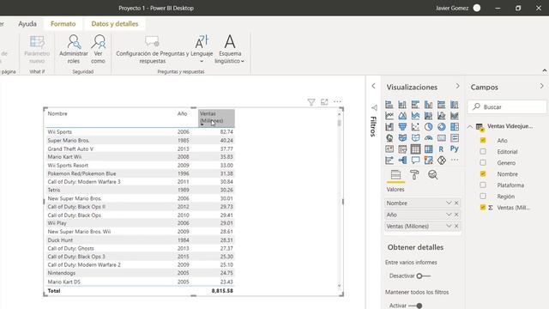
Task: Select the KPI visualization
Action: [389, 149]
